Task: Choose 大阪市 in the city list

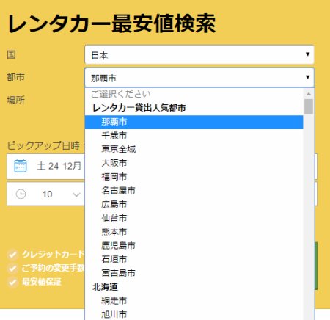Action: [x=194, y=163]
